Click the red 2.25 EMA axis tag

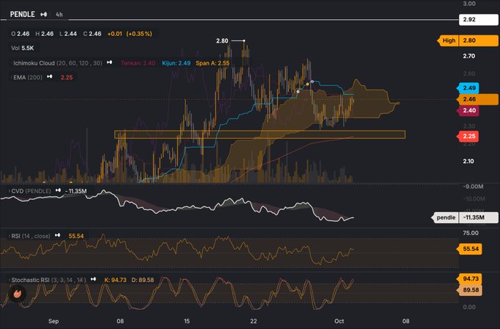(x=468, y=137)
